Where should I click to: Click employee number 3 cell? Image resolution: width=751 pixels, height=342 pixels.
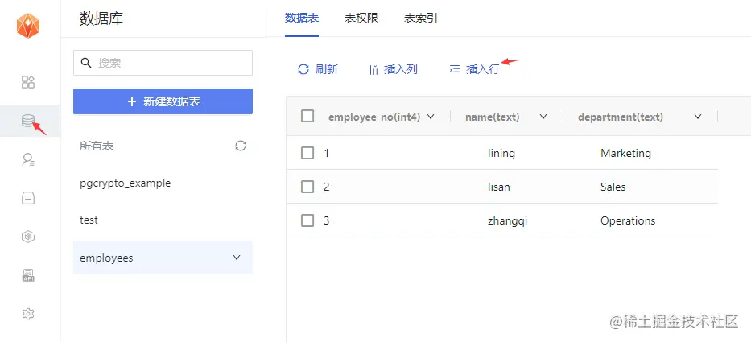click(327, 220)
